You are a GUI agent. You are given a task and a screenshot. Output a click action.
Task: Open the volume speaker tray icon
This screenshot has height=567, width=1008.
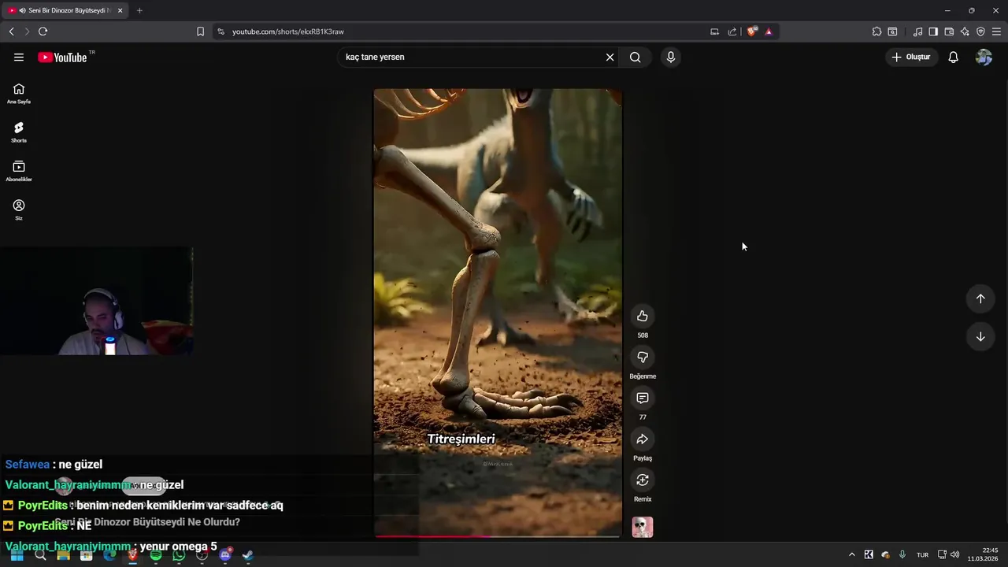point(954,554)
